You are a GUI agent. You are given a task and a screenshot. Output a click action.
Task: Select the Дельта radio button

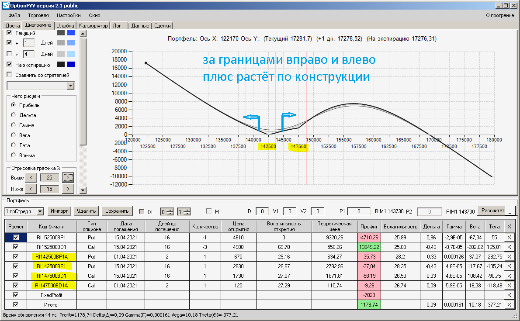click(13, 115)
